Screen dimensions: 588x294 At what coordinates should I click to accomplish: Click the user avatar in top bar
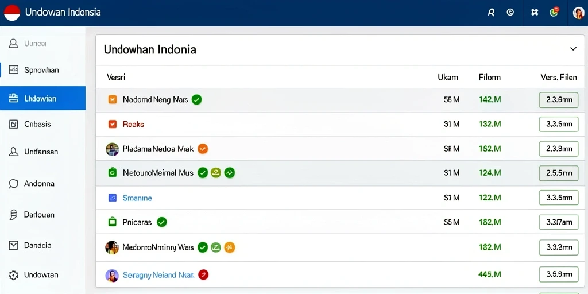pyautogui.click(x=579, y=13)
